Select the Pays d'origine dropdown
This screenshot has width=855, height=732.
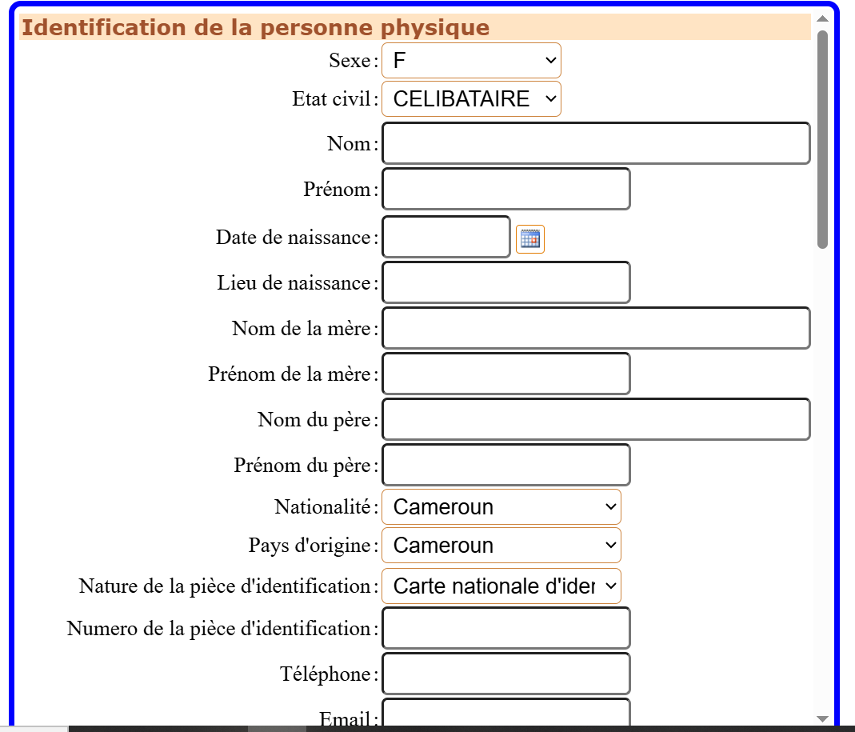point(501,545)
